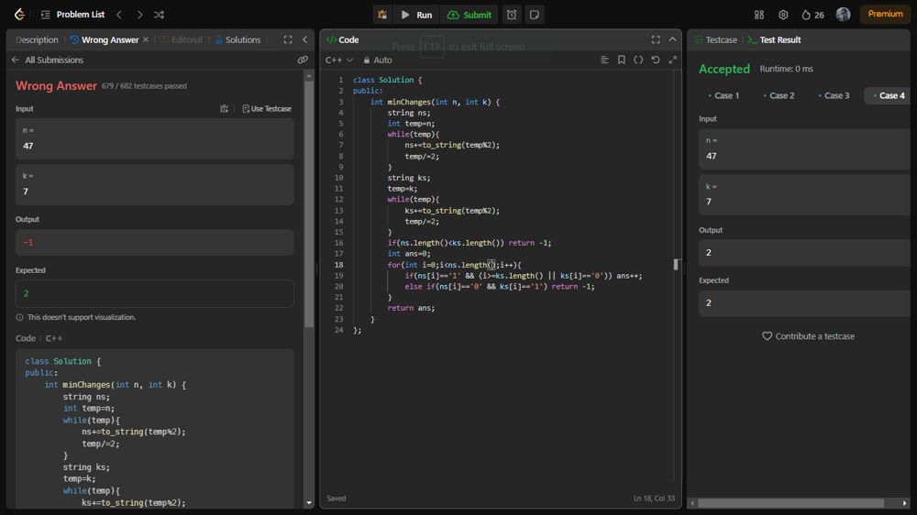This screenshot has width=917, height=515.
Task: Click the n = 47 field in Test Result
Action: point(804,149)
